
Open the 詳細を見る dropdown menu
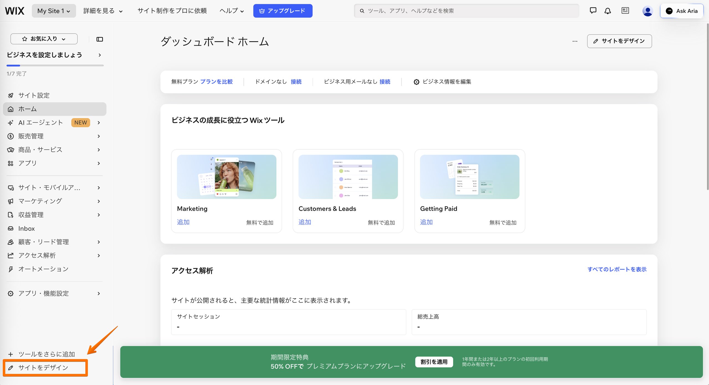point(103,11)
